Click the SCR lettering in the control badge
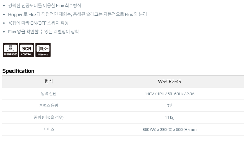 click(x=27, y=49)
